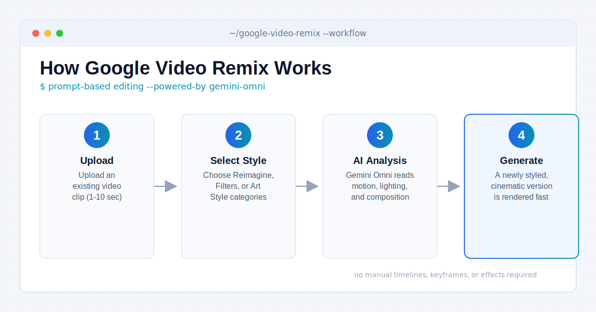Click the "Generate" step title

(x=521, y=160)
